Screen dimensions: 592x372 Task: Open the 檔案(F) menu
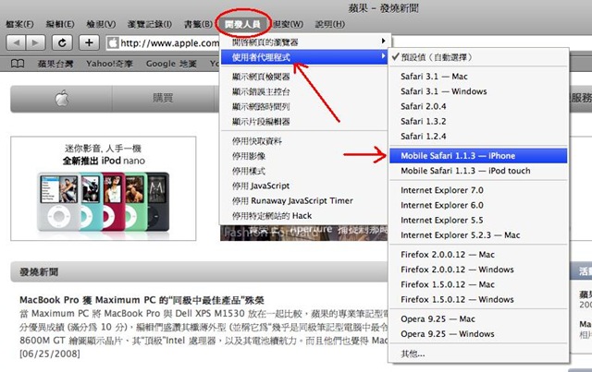(x=19, y=24)
